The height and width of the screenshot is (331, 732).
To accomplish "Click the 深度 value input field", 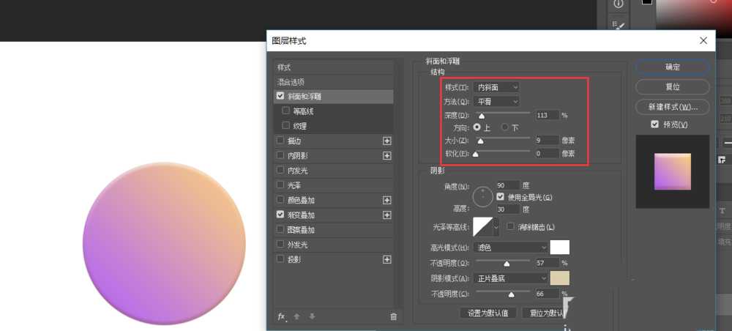I will 546,115.
